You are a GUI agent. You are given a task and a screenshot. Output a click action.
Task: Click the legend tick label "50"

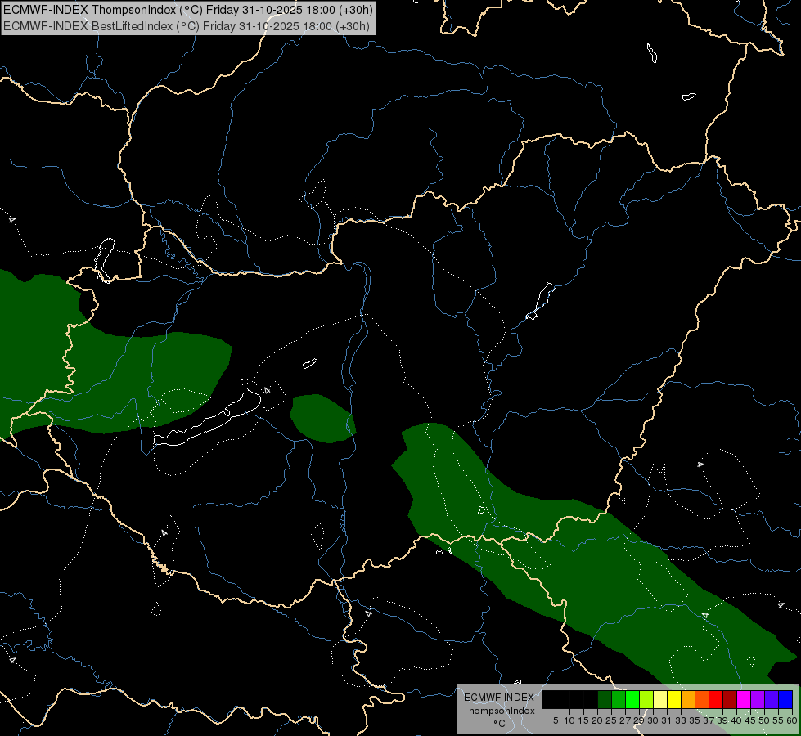(x=765, y=720)
